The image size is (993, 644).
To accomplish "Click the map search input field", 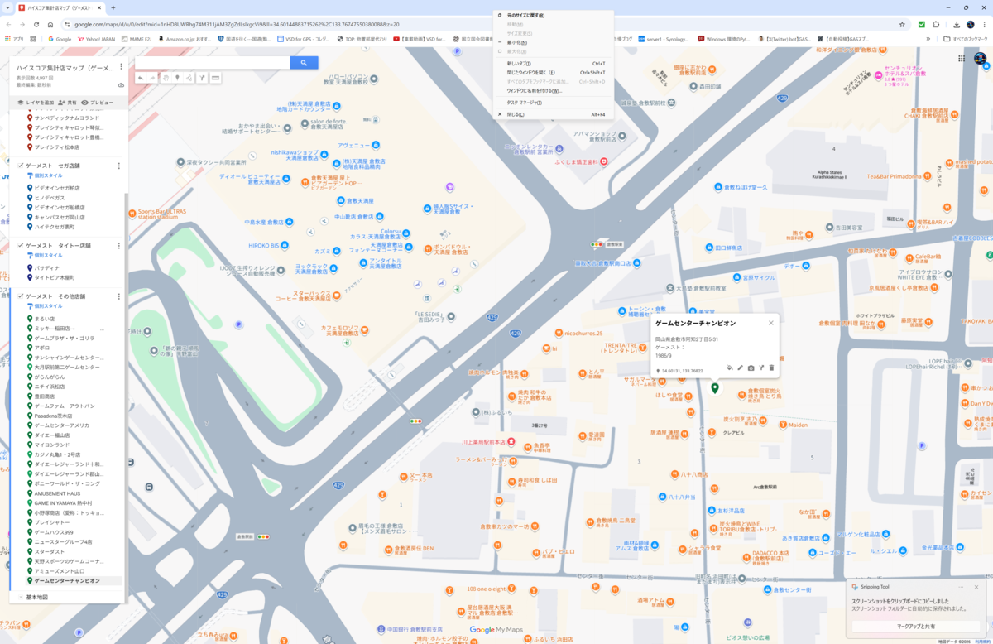I will (213, 63).
